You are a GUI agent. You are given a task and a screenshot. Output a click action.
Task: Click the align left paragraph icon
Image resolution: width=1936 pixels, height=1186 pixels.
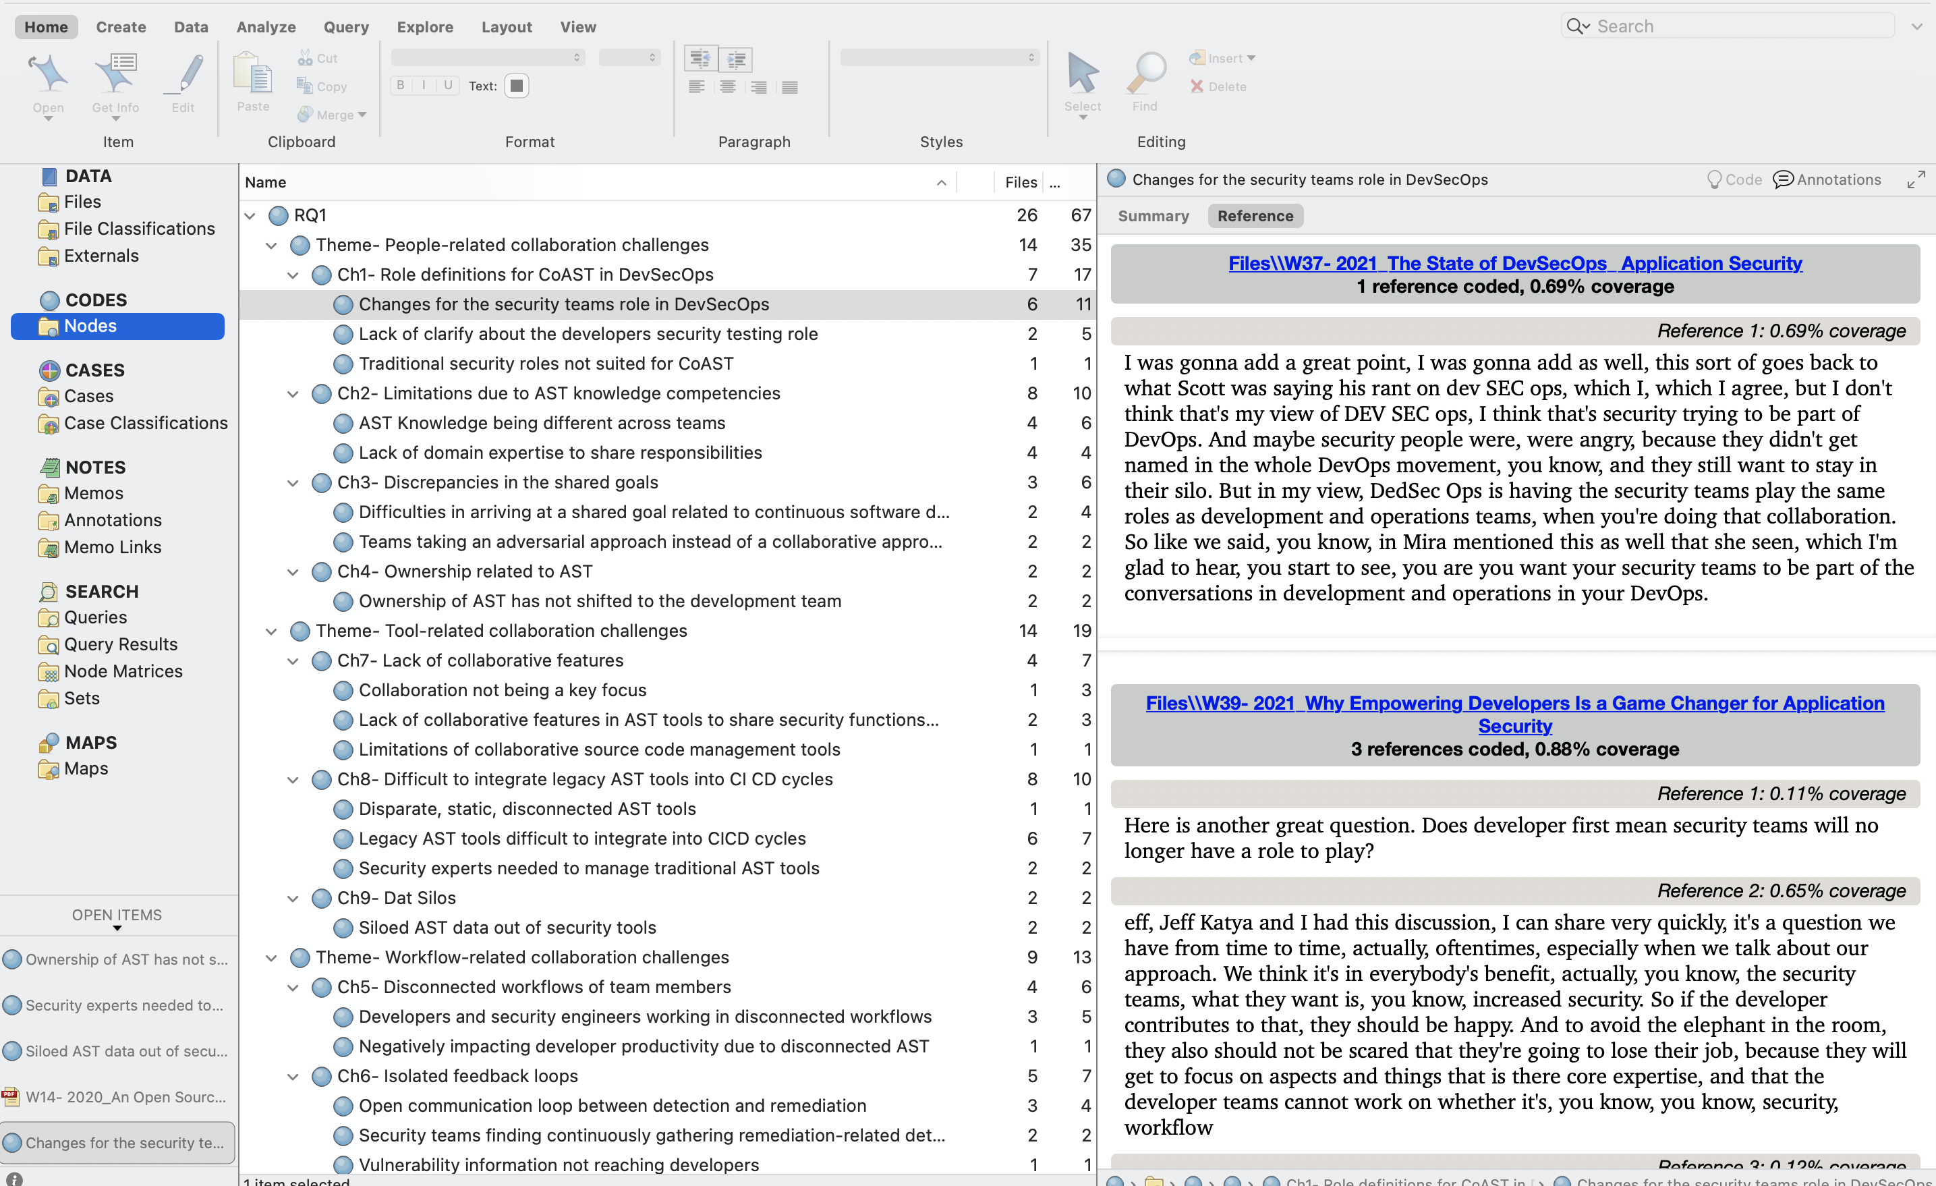[x=696, y=86]
